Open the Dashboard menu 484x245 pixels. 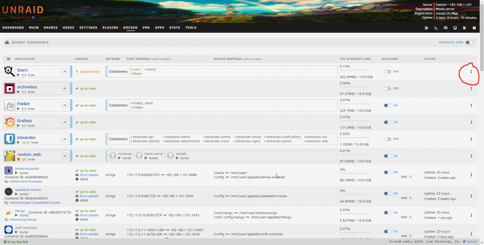click(x=13, y=28)
